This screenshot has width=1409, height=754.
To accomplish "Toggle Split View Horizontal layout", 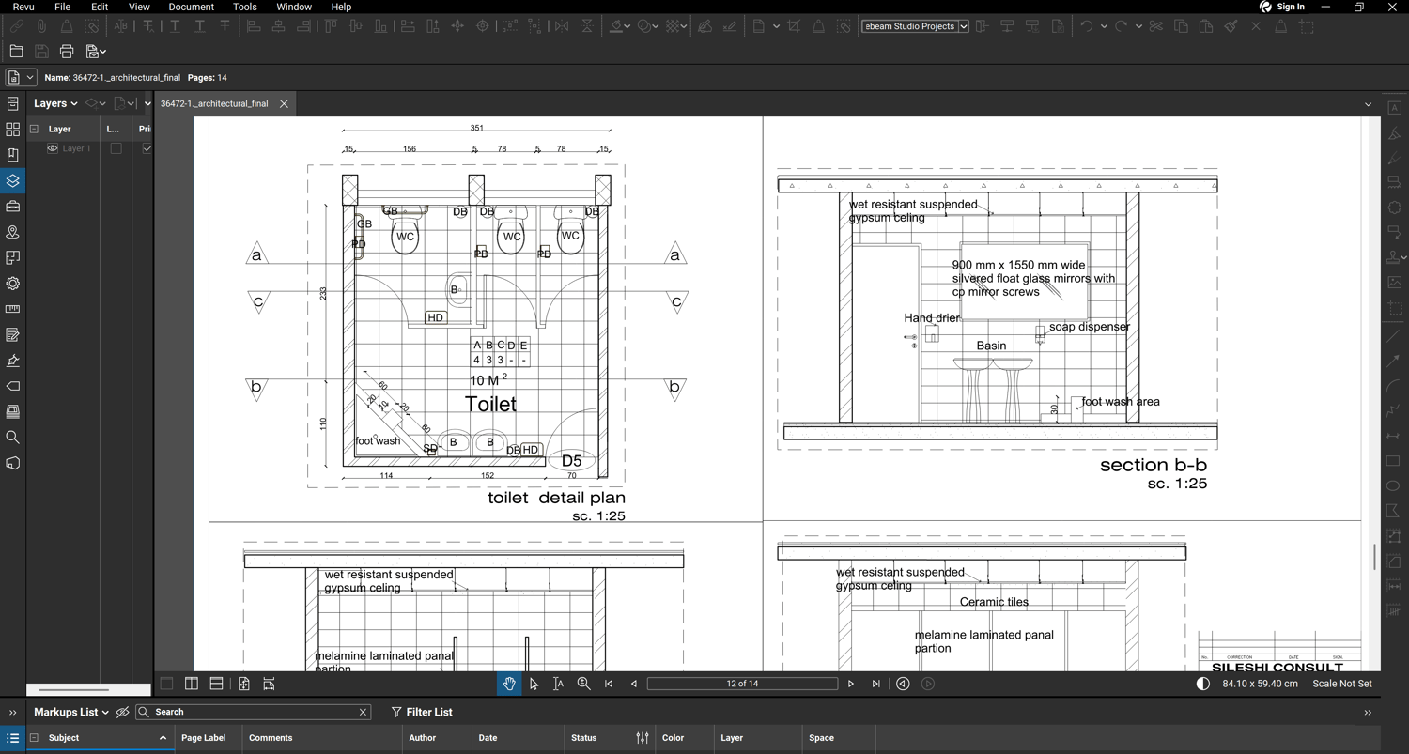I will click(216, 684).
